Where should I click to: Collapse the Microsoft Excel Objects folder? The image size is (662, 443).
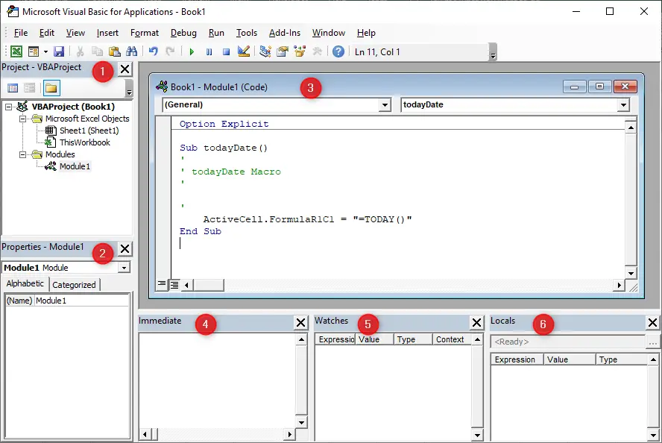click(23, 119)
